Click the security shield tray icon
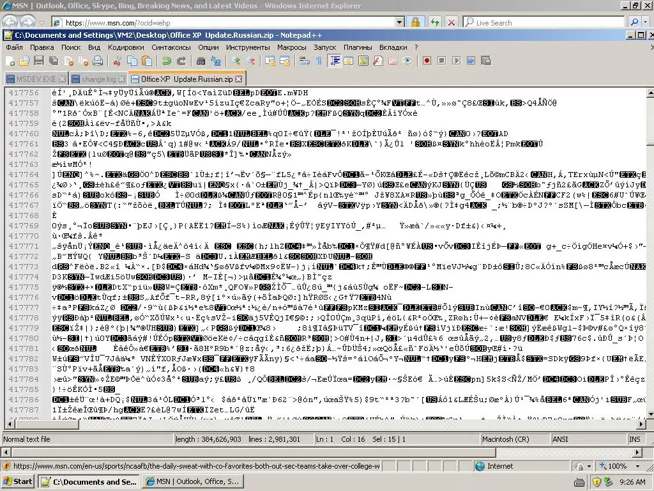The height and width of the screenshot is (491, 654). (597, 482)
